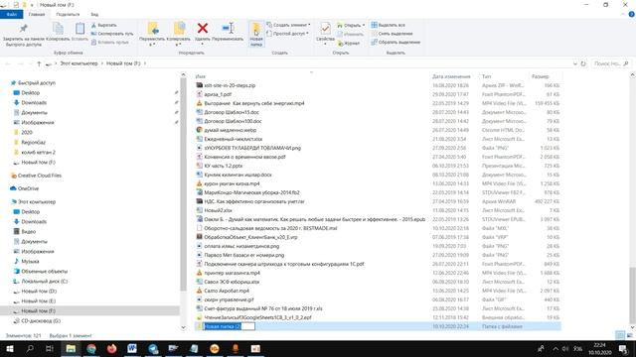Click the Переместить в folder icon
Viewport: 636px width, 357px height.
pyautogui.click(x=152, y=29)
